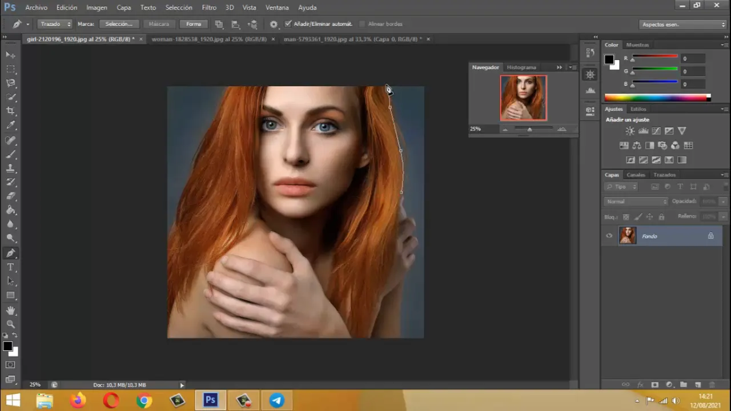Select the Paint Bucket tool
The width and height of the screenshot is (731, 411).
pyautogui.click(x=10, y=210)
